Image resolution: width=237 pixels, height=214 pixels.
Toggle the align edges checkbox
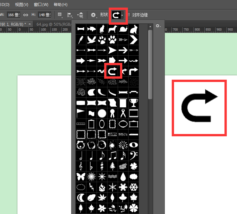[129, 15]
